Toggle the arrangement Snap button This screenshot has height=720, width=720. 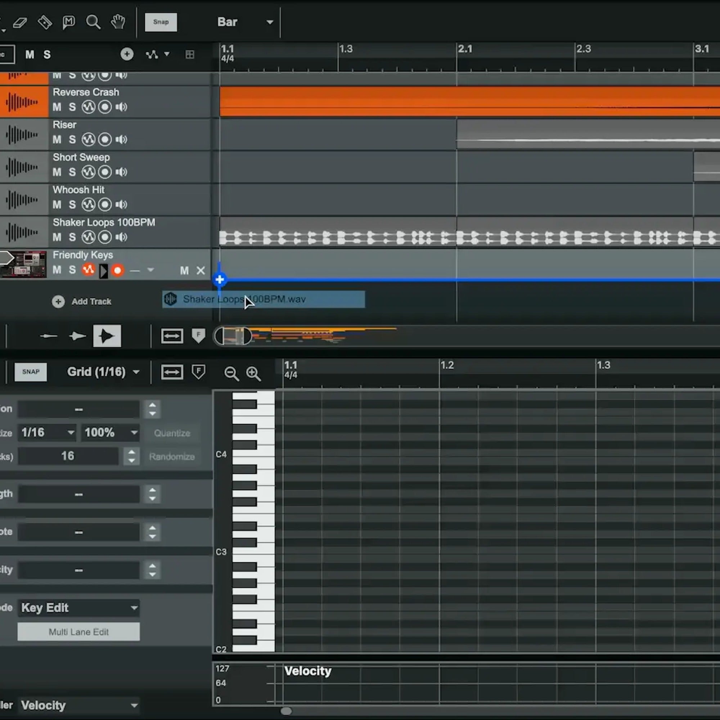tap(161, 22)
